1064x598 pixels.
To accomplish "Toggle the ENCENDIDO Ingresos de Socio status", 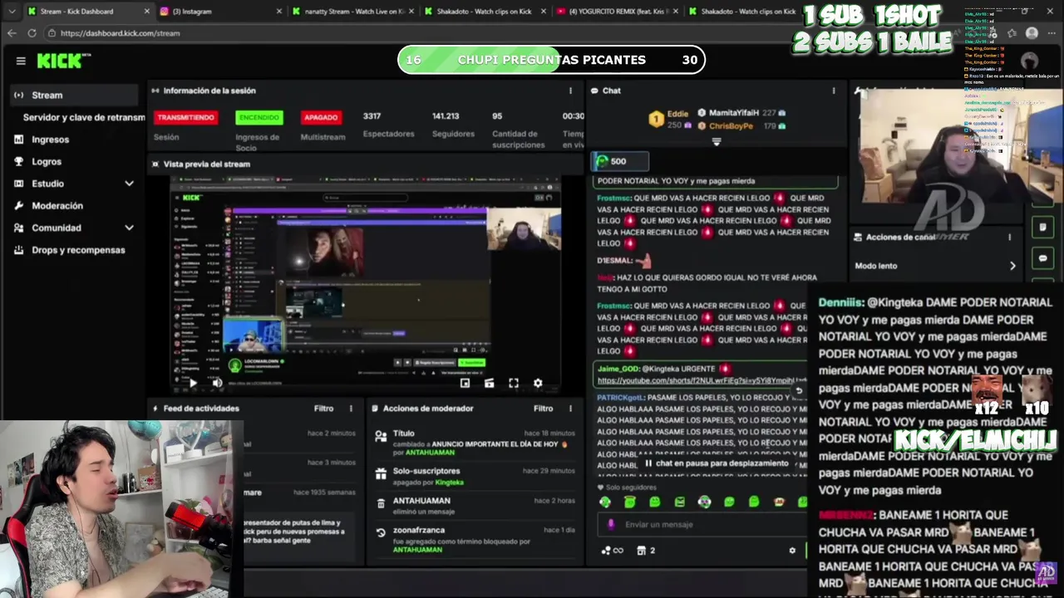I will click(x=259, y=117).
